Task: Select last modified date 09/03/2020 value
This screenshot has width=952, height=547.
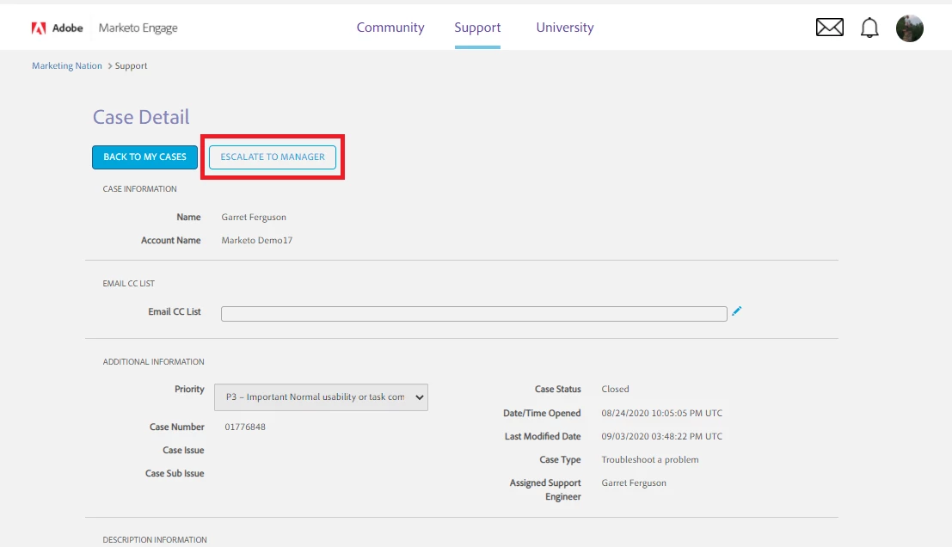Action: coord(662,436)
